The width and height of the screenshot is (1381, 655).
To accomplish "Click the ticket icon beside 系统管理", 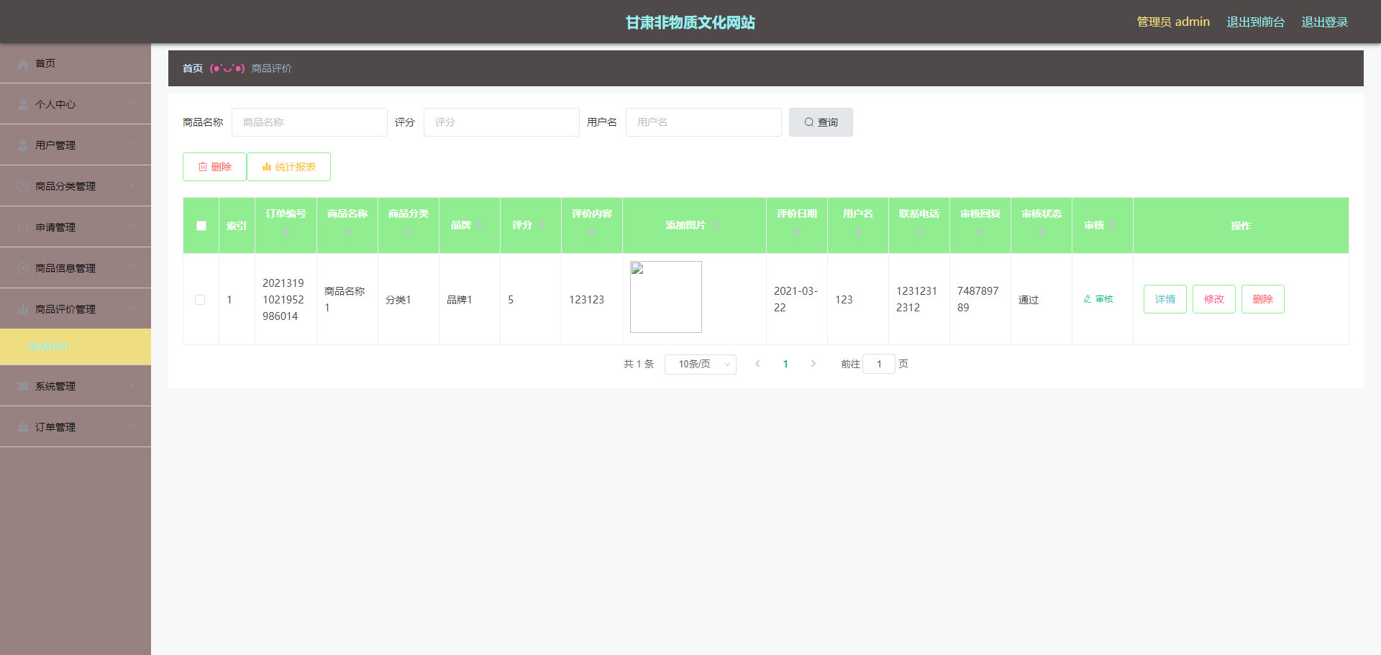I will pyautogui.click(x=23, y=387).
